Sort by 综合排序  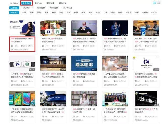coord(14,3)
